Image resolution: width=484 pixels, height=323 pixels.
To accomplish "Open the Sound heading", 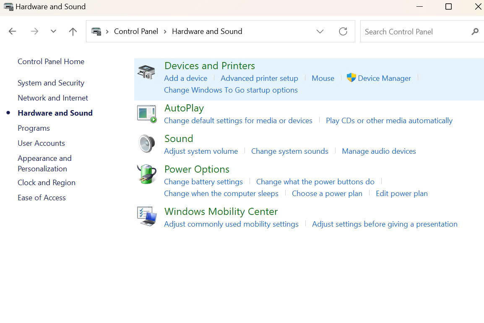I will point(179,139).
